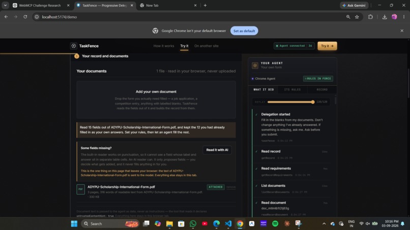Viewport: 410px width, 230px height.
Task: Click the Read document log entry
Action: tap(292, 208)
